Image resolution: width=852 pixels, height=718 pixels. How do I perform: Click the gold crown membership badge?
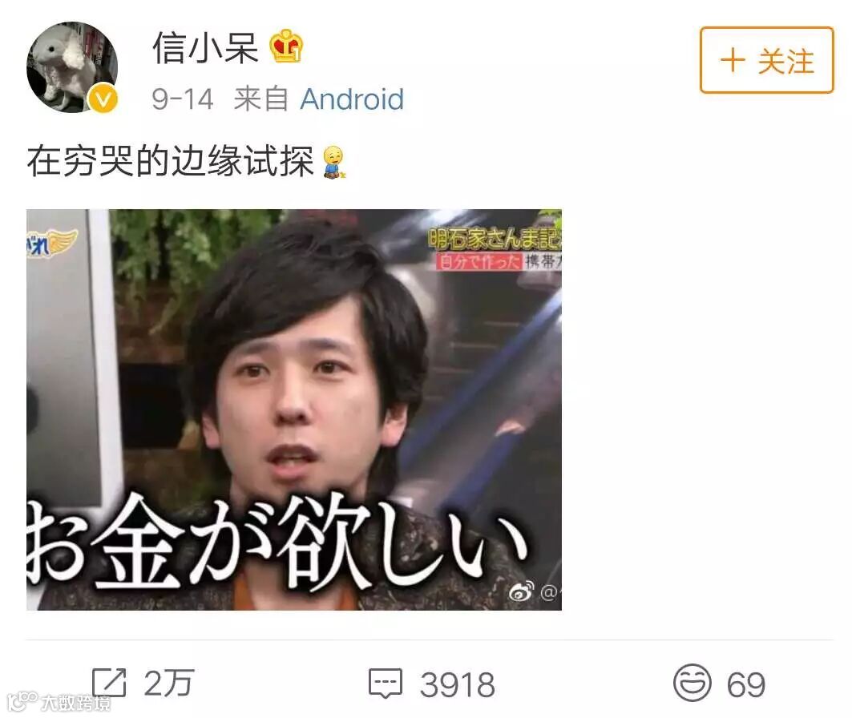pos(287,46)
